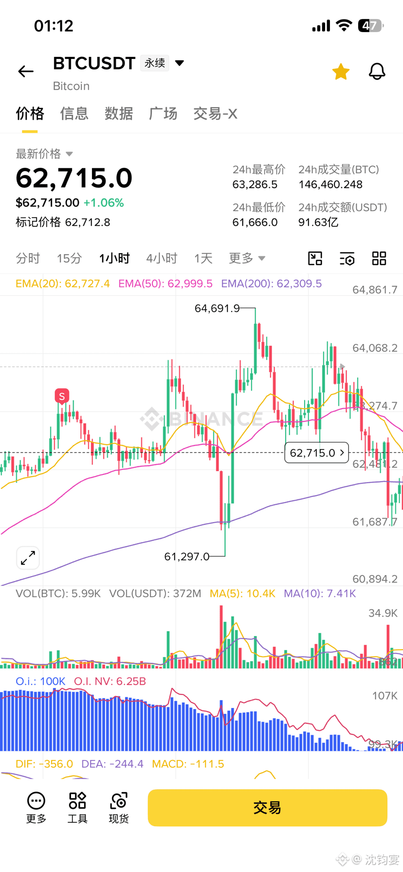Image resolution: width=403 pixels, height=872 pixels.
Task: Open the contract pair dropdown arrow
Action: pyautogui.click(x=180, y=63)
